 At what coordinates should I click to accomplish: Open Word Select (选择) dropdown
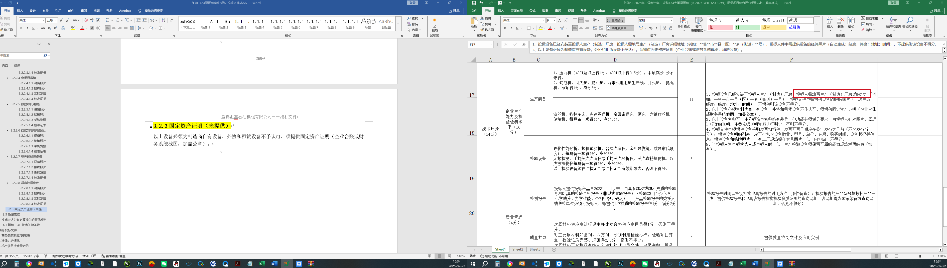[x=414, y=30]
